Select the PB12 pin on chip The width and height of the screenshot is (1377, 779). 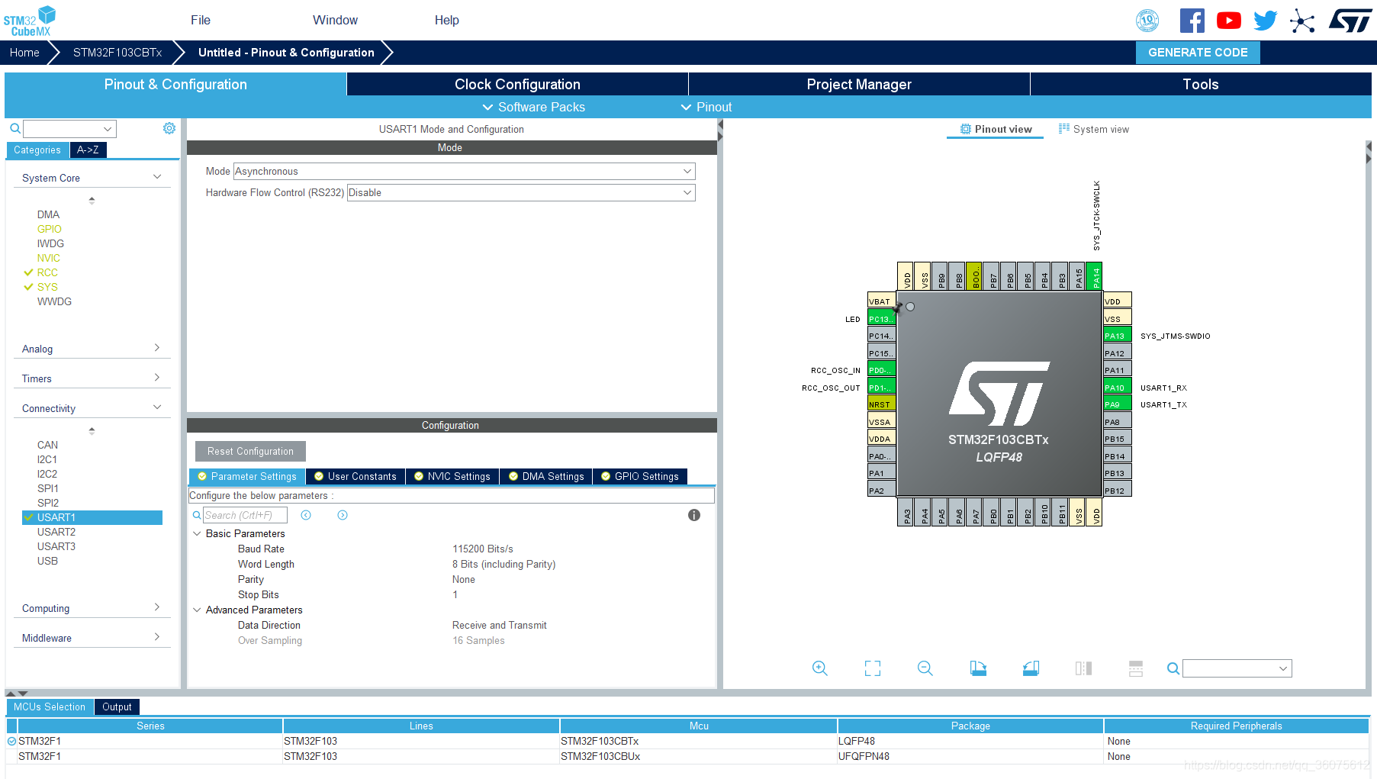[x=1118, y=491]
